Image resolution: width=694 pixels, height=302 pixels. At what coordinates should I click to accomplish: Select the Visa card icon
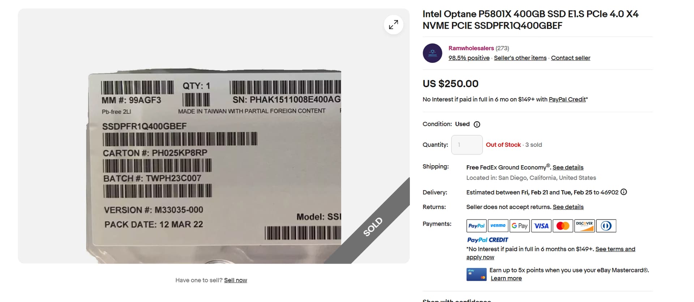(x=541, y=226)
